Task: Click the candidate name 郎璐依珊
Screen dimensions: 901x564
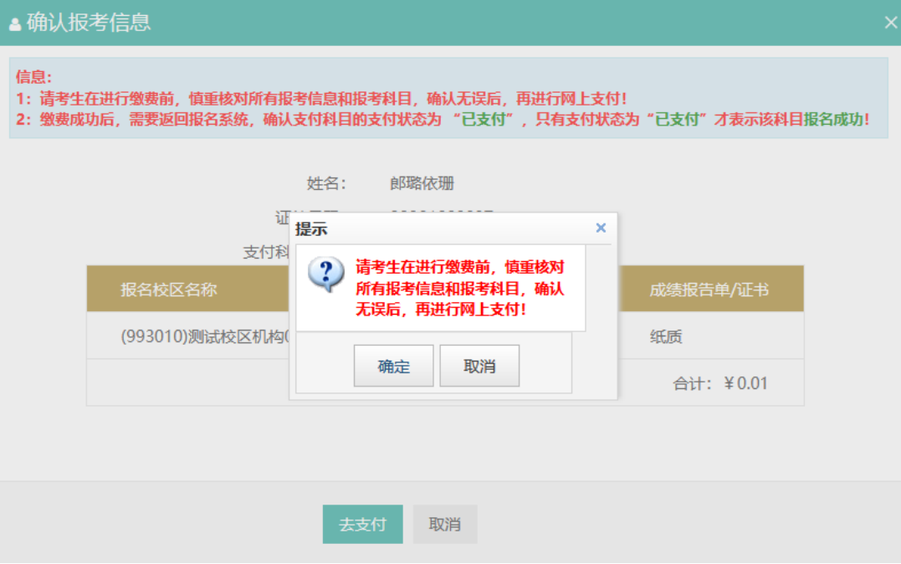Action: [x=422, y=183]
